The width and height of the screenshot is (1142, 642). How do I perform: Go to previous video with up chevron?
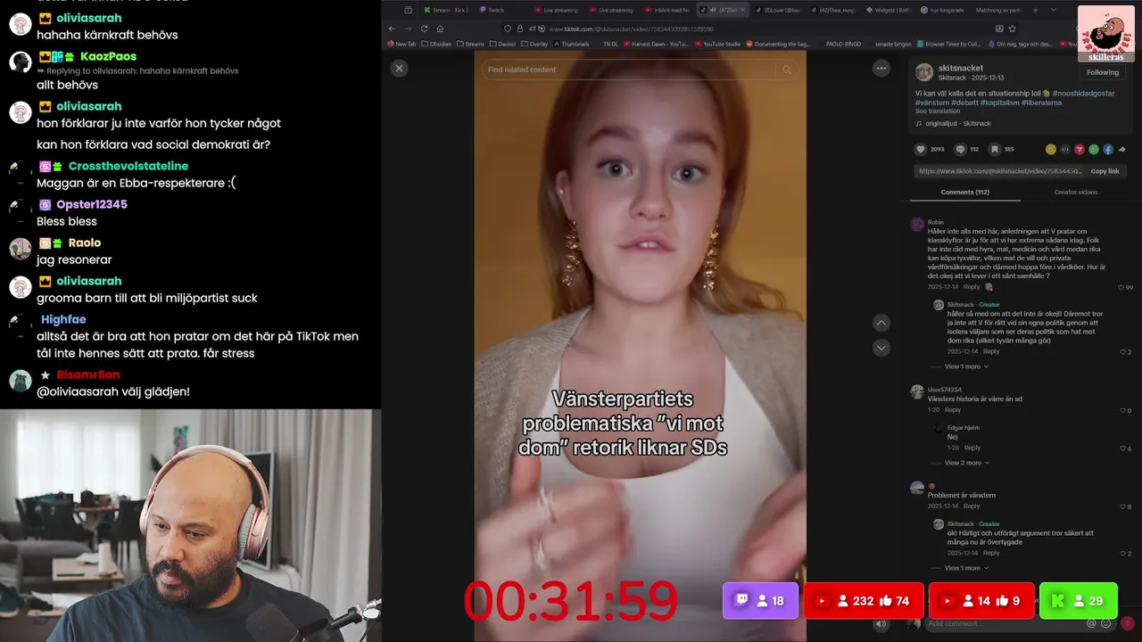point(881,323)
